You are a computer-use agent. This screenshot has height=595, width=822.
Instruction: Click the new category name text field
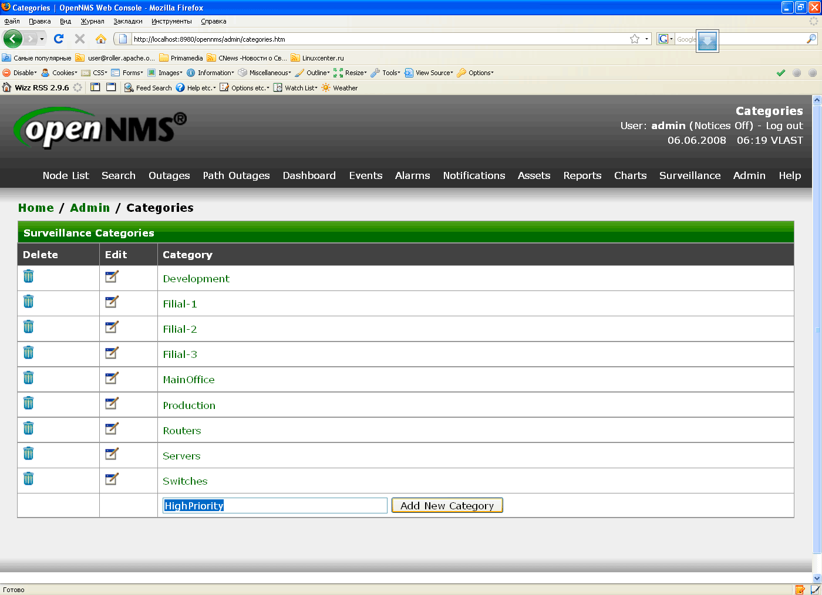coord(275,506)
